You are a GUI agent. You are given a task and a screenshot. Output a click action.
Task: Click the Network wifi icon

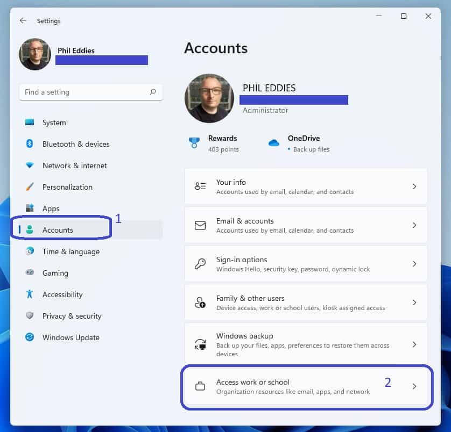(30, 165)
